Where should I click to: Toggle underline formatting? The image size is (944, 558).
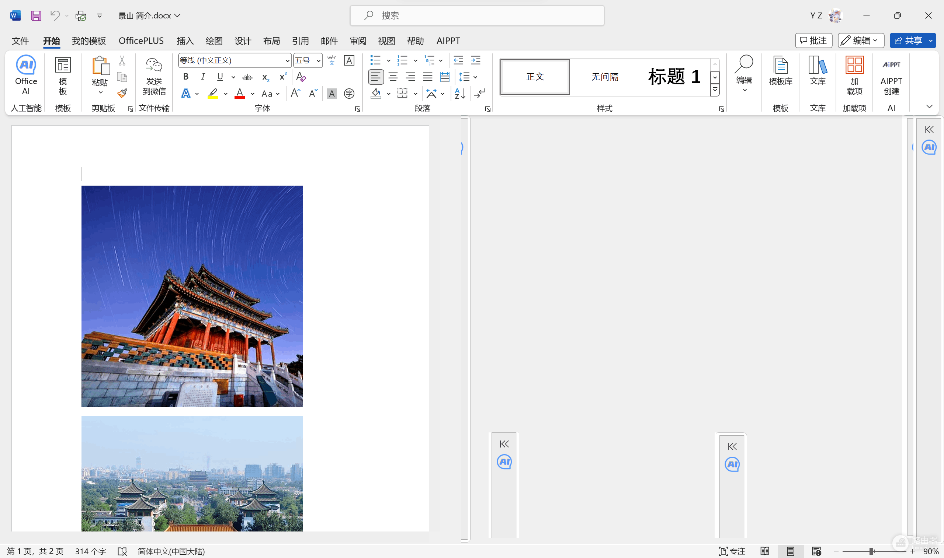[x=220, y=77]
